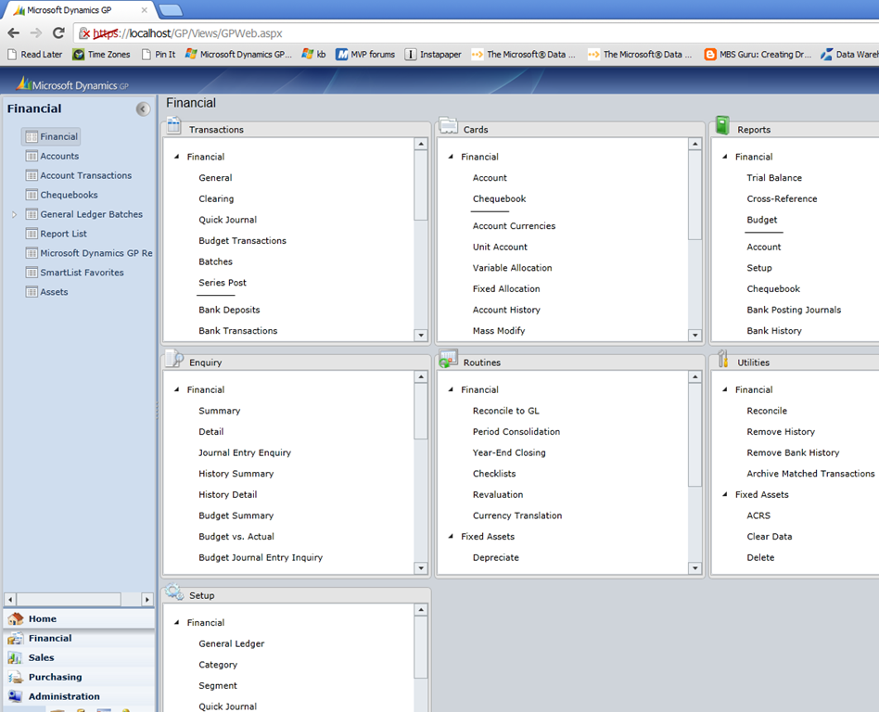879x712 pixels.
Task: Open General Ledger setup
Action: click(x=232, y=643)
